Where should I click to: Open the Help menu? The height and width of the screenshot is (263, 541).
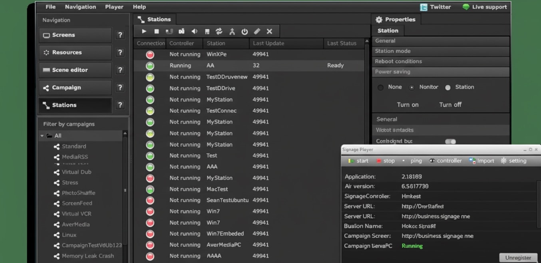(139, 7)
